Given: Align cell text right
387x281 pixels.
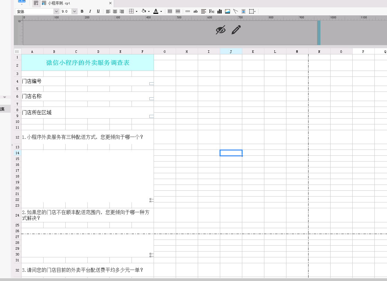Looking at the screenshot, I should point(122,11).
